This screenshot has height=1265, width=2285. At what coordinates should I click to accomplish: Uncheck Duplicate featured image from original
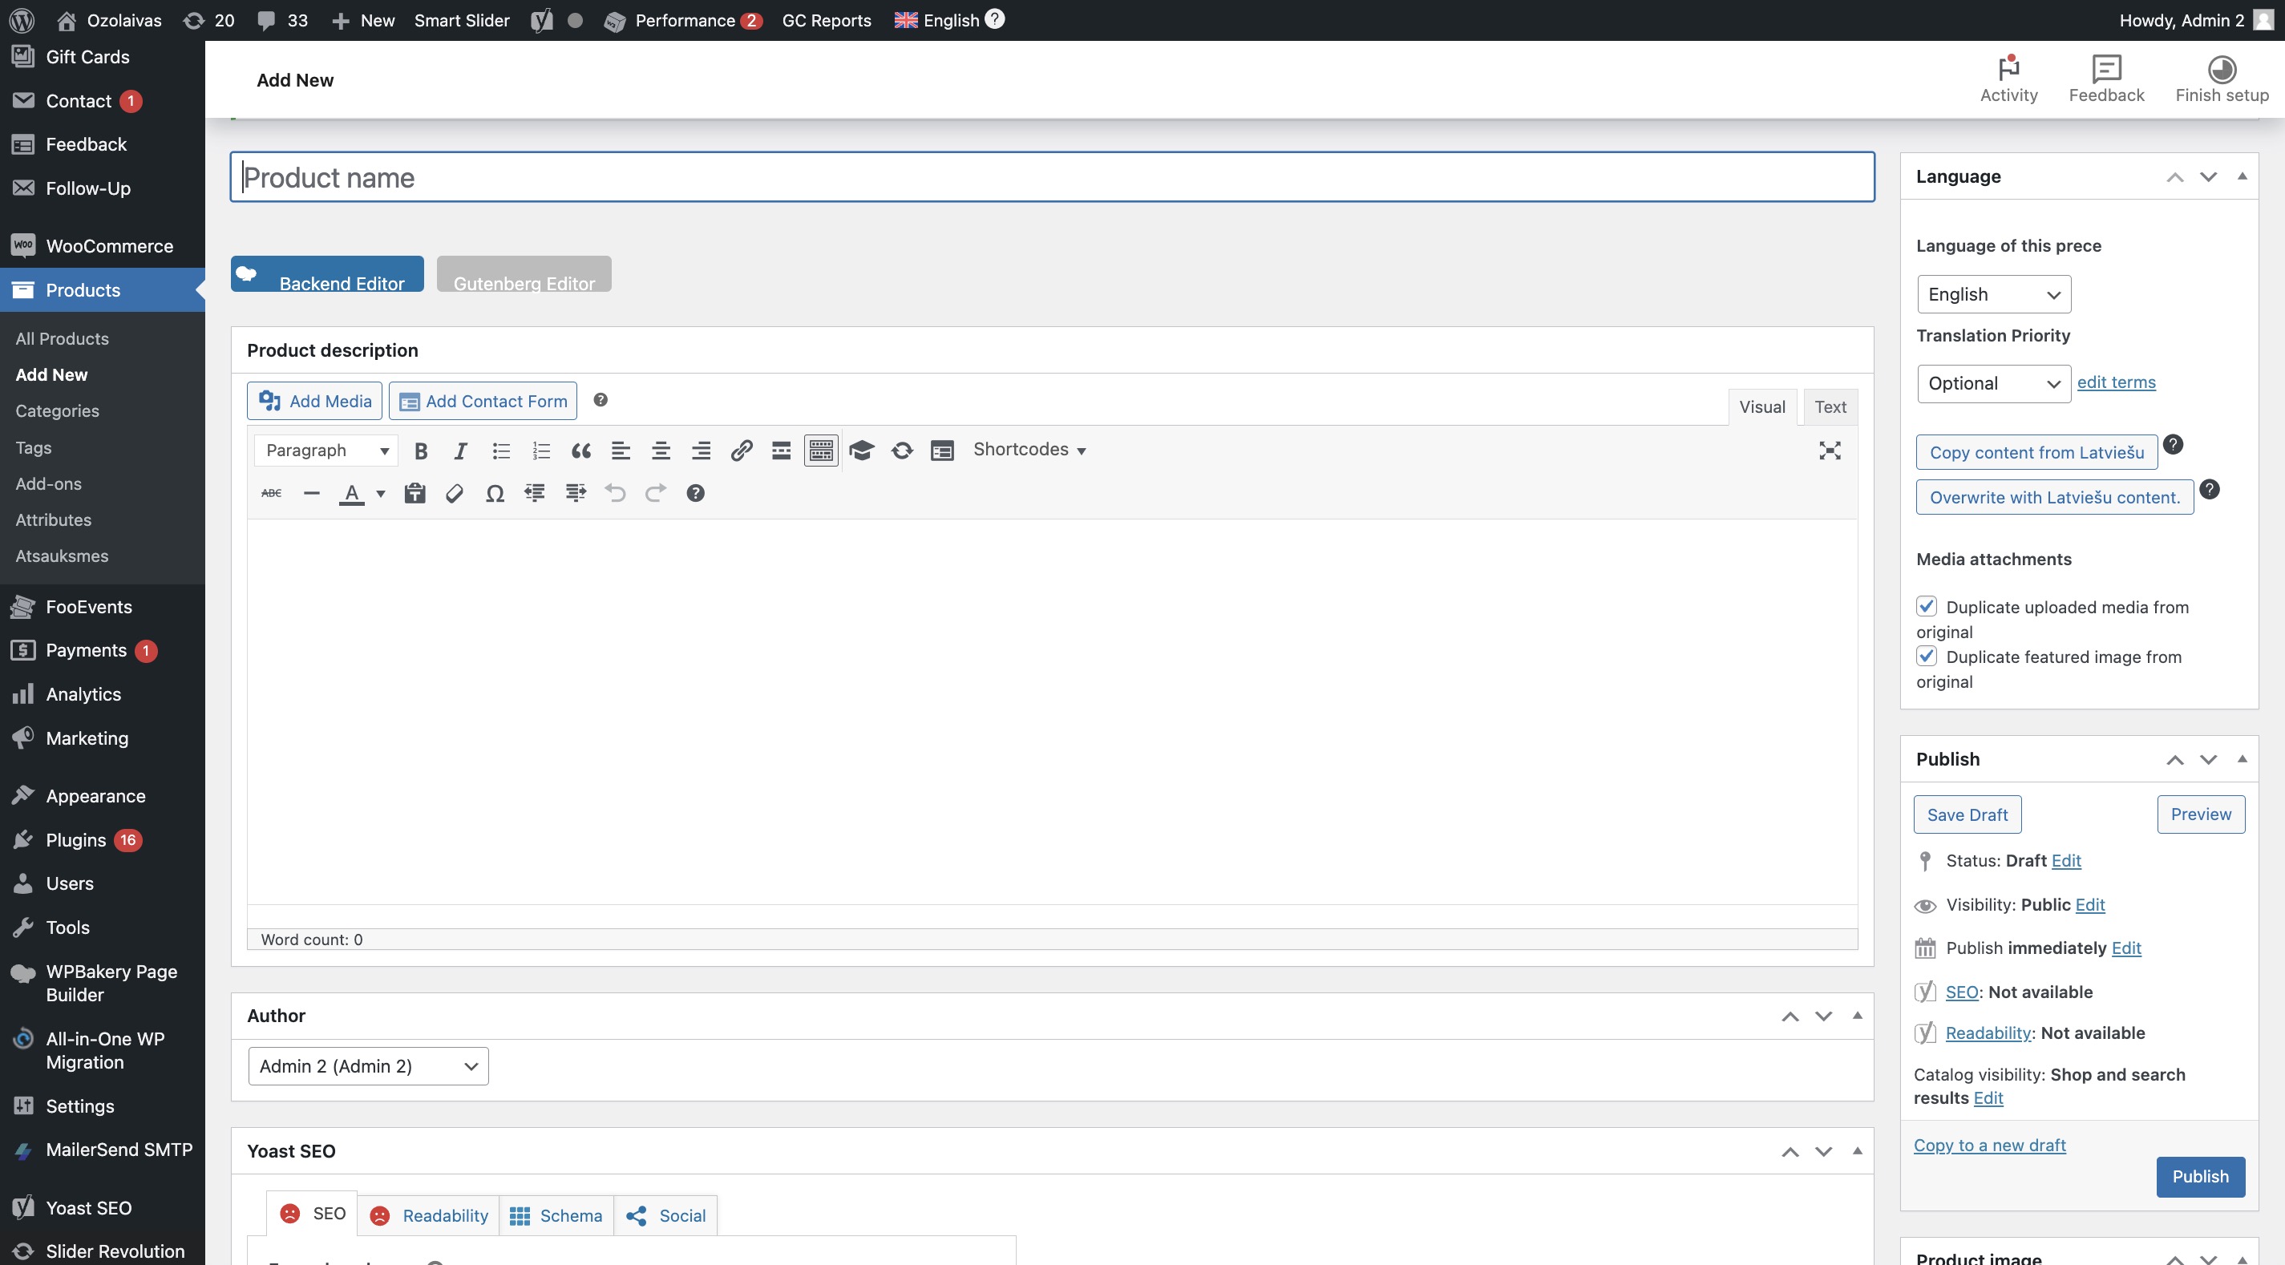click(x=1926, y=657)
